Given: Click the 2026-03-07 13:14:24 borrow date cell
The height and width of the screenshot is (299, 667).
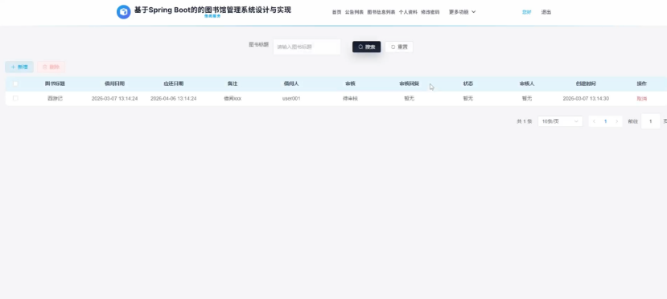Looking at the screenshot, I should [x=114, y=99].
